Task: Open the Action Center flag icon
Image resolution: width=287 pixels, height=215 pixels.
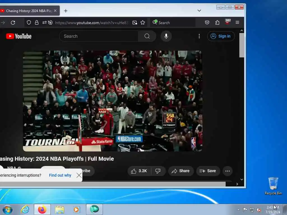Action: point(245,209)
